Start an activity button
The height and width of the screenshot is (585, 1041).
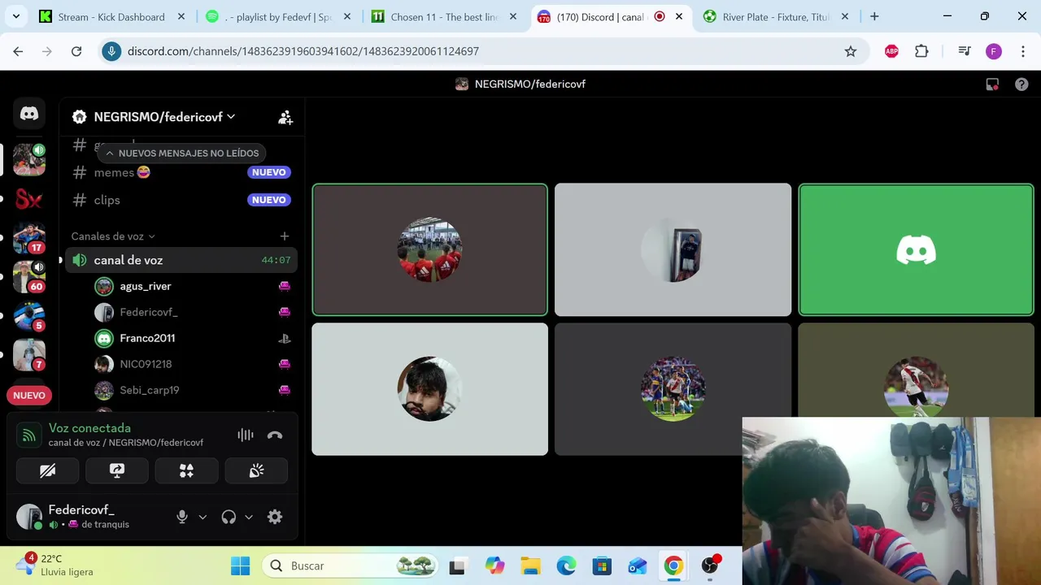pyautogui.click(x=187, y=470)
